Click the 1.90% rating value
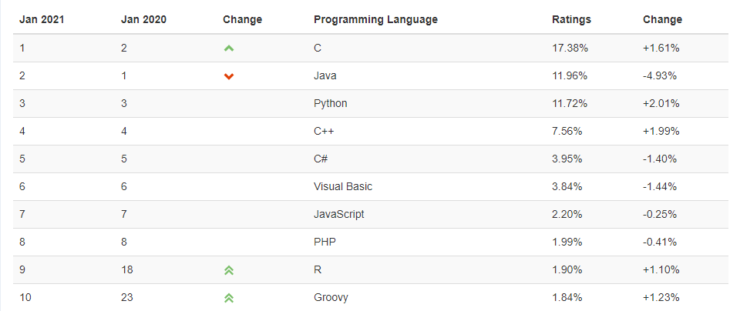 [567, 270]
